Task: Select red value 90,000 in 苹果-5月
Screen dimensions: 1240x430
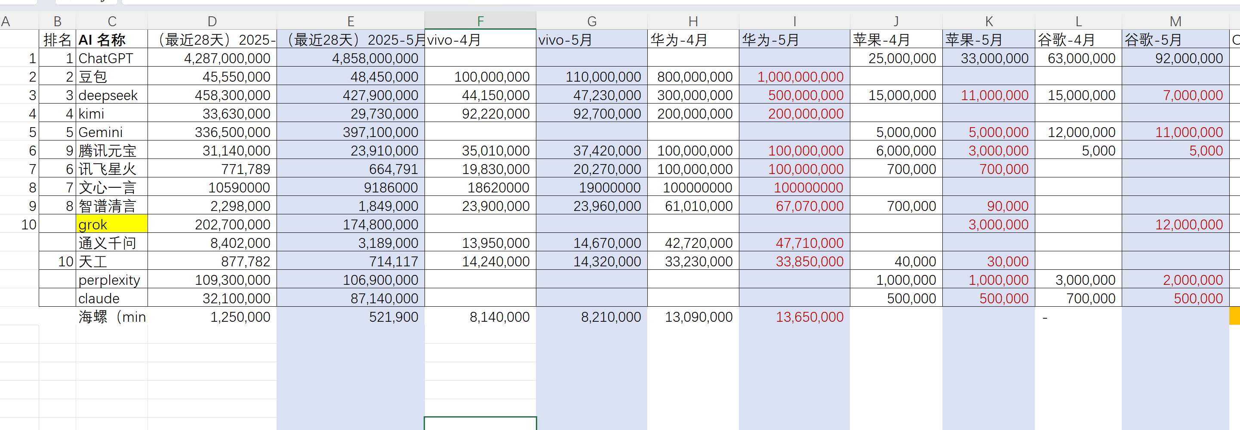Action: pos(989,206)
